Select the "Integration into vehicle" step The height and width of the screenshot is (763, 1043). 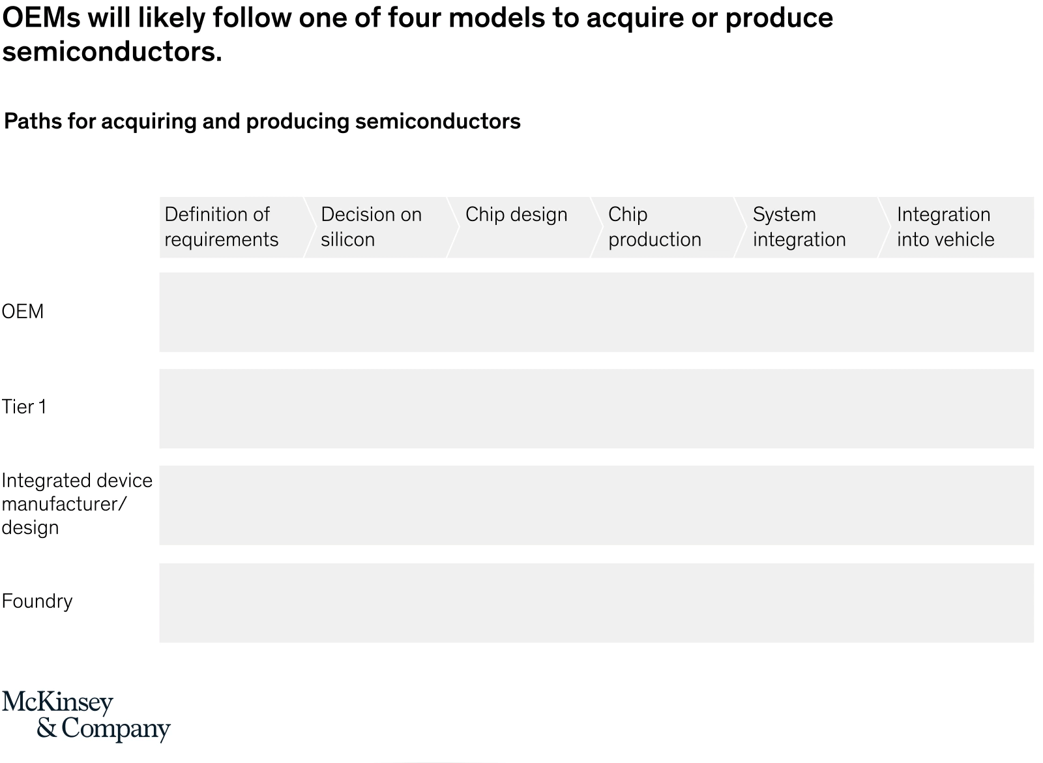tap(945, 227)
